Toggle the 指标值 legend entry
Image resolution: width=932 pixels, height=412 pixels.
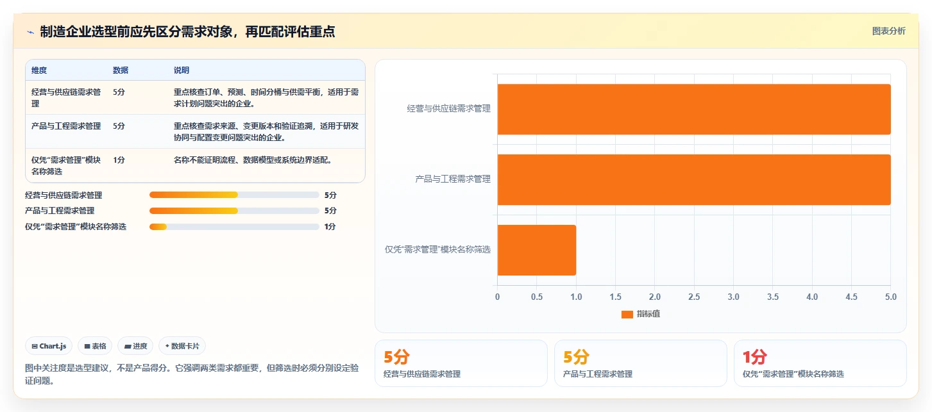point(641,314)
